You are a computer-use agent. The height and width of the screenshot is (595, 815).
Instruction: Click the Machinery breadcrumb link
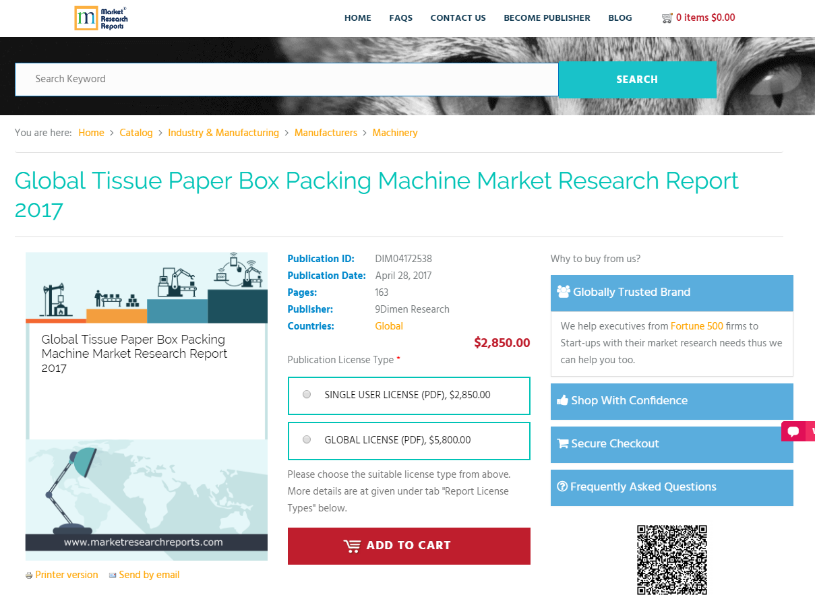pos(395,133)
